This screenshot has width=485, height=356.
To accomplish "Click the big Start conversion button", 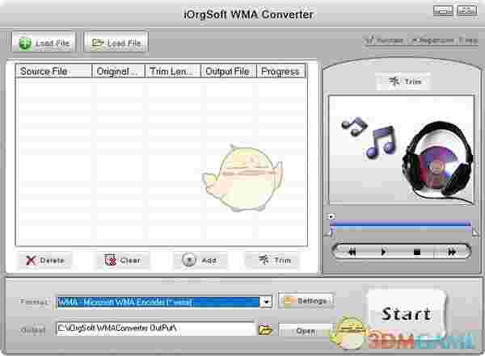I will (407, 313).
